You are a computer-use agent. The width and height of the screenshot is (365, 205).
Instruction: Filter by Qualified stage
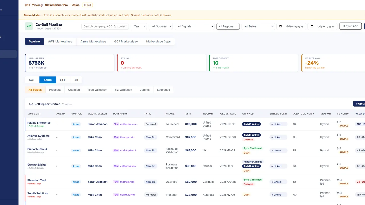[74, 90]
